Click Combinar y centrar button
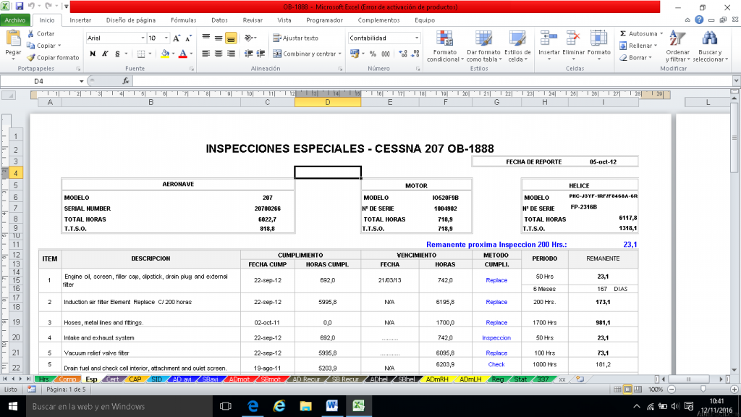Screen dimensions: 741x417 (x=305, y=54)
